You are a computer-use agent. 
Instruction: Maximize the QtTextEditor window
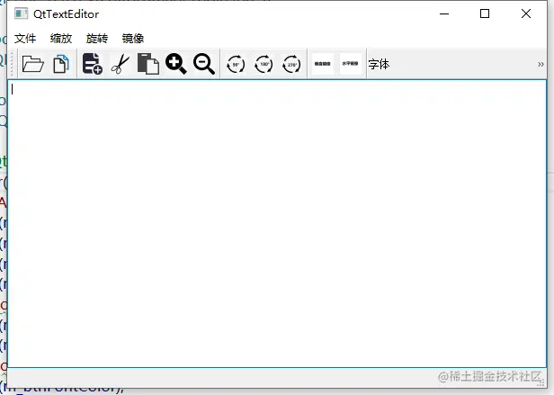tap(485, 13)
